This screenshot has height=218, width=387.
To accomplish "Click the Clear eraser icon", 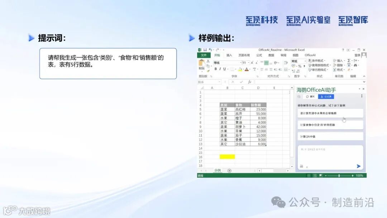I will coord(349,70).
